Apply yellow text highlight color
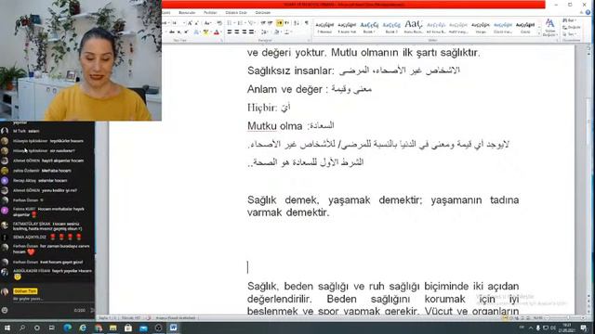The width and height of the screenshot is (595, 334). pyautogui.click(x=205, y=32)
